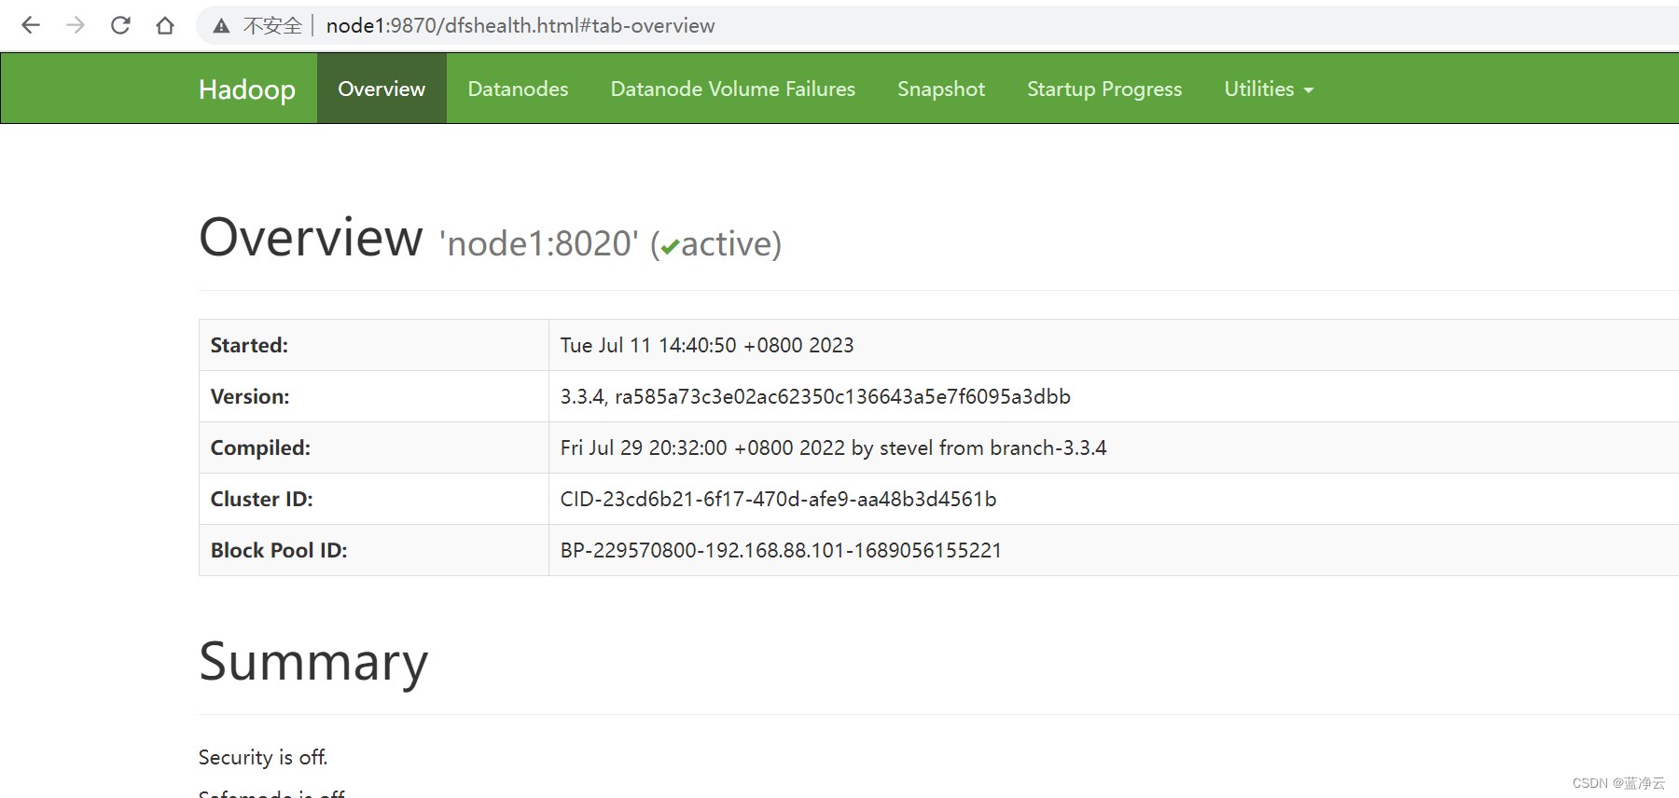Click the Summary section heading
Viewport: 1679px width, 798px height.
coord(313,662)
